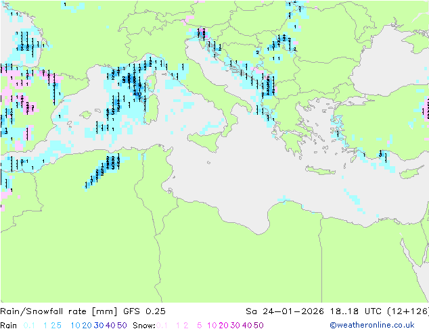Click the 'Rain' legend label
This screenshot has height=331, width=429.
pos(9,326)
